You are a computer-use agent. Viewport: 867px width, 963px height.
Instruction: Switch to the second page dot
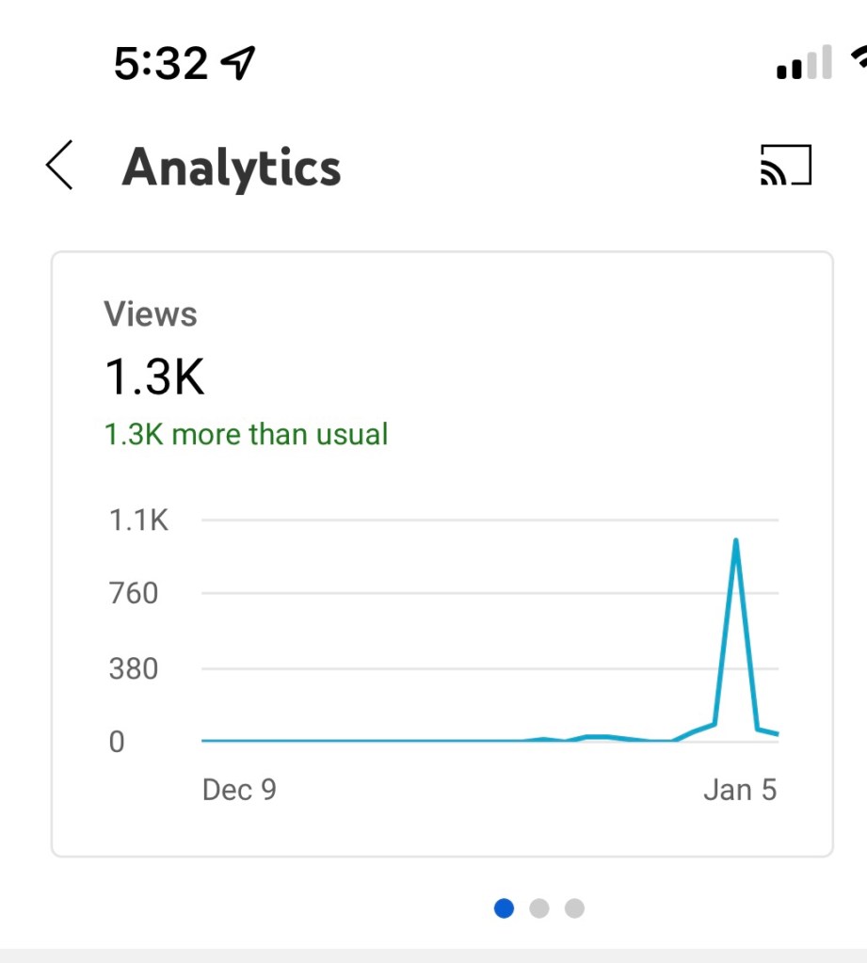(539, 907)
